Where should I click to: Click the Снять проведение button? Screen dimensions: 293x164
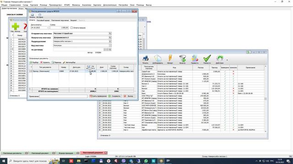point(98,96)
